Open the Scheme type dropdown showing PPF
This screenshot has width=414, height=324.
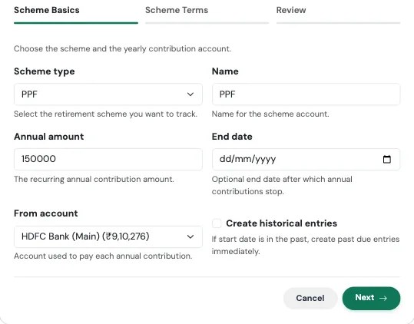[x=108, y=94]
